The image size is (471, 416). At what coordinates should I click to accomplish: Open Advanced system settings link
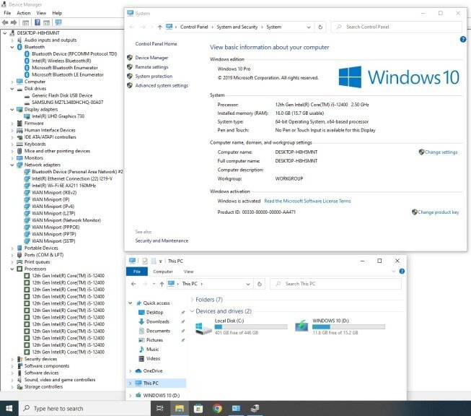pos(162,86)
